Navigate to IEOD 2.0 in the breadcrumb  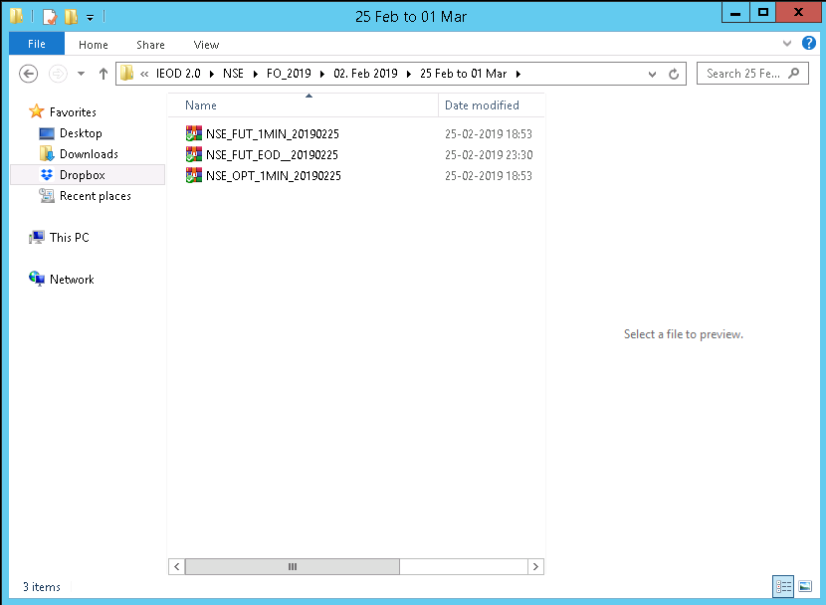pos(178,74)
